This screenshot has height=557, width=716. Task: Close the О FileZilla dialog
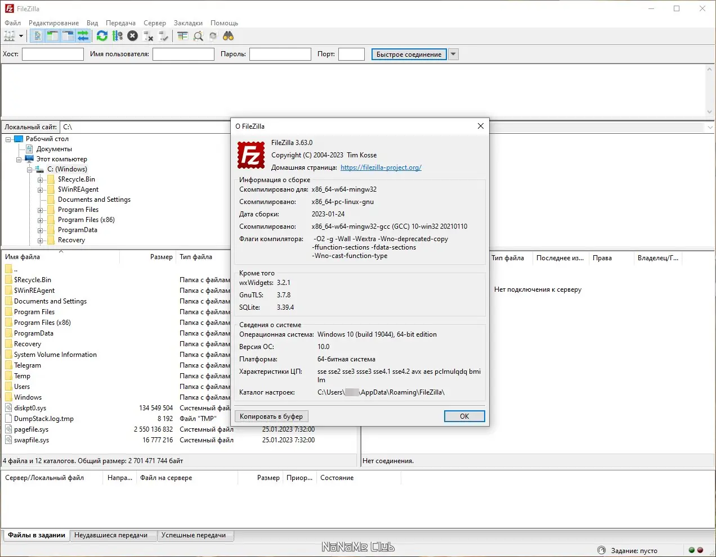click(480, 126)
